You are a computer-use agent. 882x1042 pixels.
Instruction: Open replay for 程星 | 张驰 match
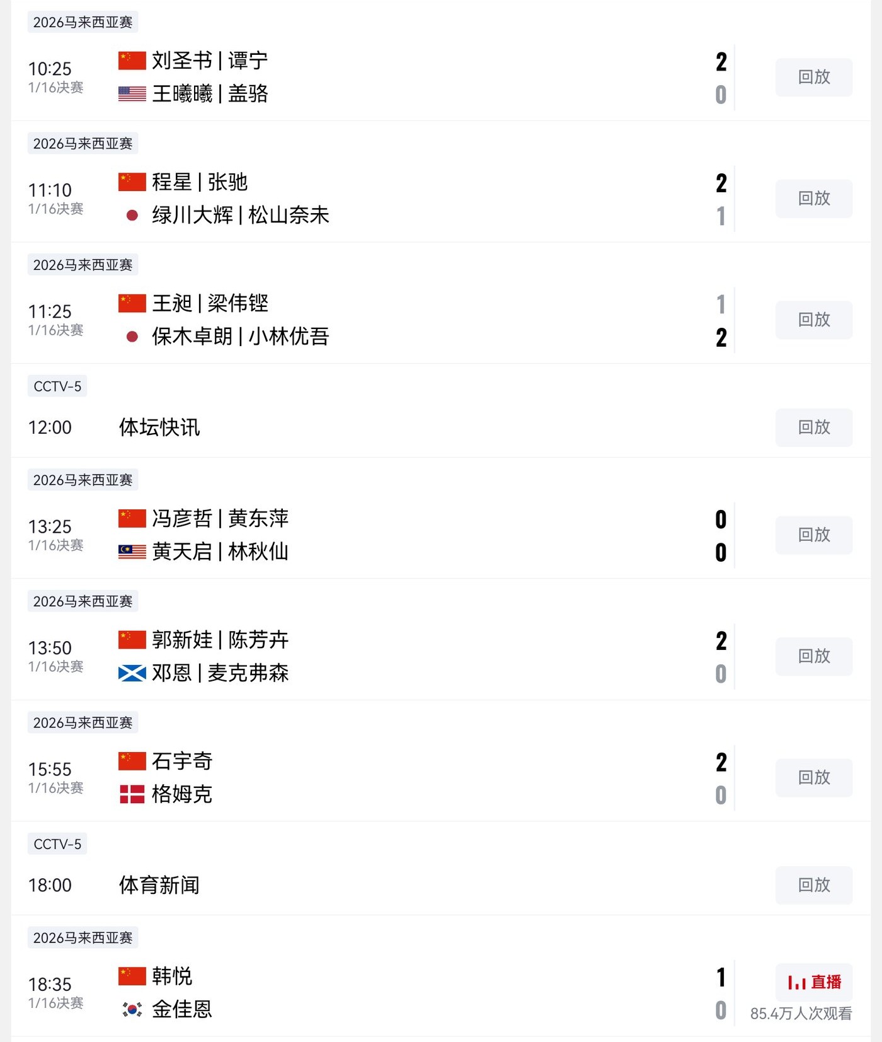tap(813, 199)
